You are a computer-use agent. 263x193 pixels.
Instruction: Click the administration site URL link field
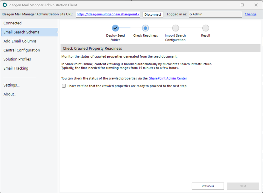(108, 14)
